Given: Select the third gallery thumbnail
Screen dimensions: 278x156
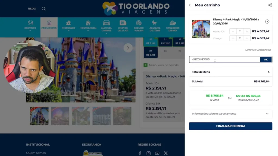Looking at the screenshot, I should pos(81,116).
